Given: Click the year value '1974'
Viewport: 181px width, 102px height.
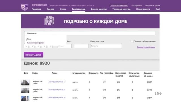Looking at the screenshot, I should coord(104,82).
